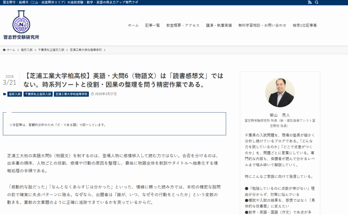Click author name 櫛山 亮人
Image resolution: width=348 pixels, height=215 pixels.
click(280, 115)
